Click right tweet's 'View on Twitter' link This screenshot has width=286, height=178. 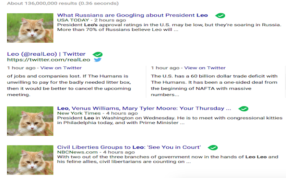point(205,68)
